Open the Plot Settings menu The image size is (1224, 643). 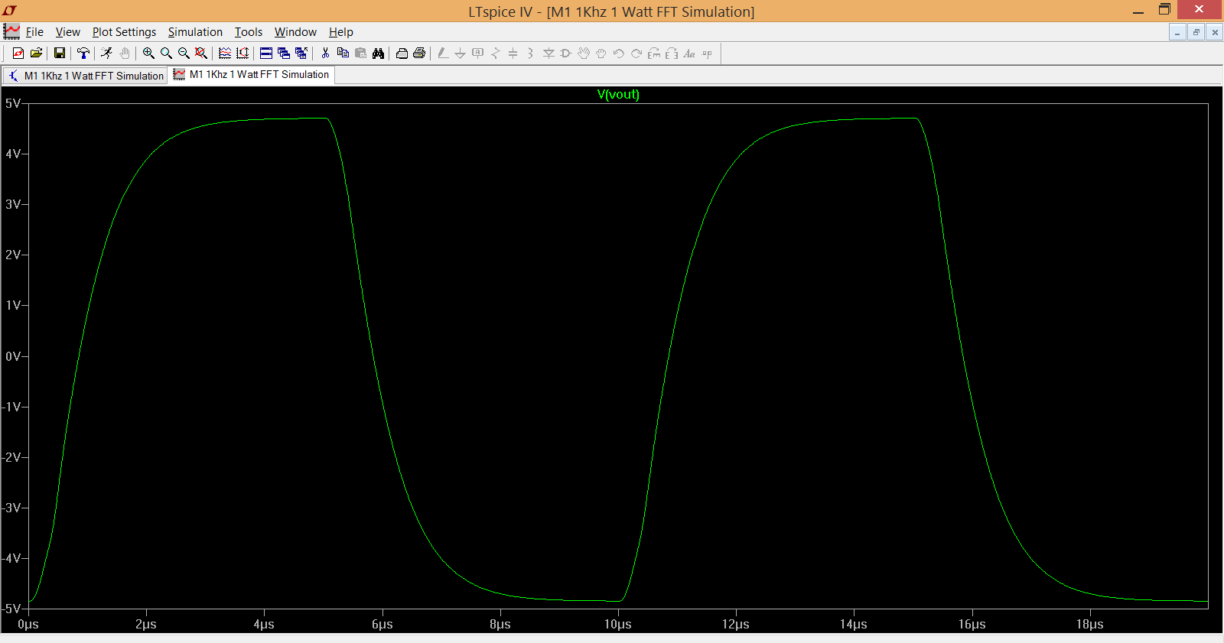tap(124, 32)
